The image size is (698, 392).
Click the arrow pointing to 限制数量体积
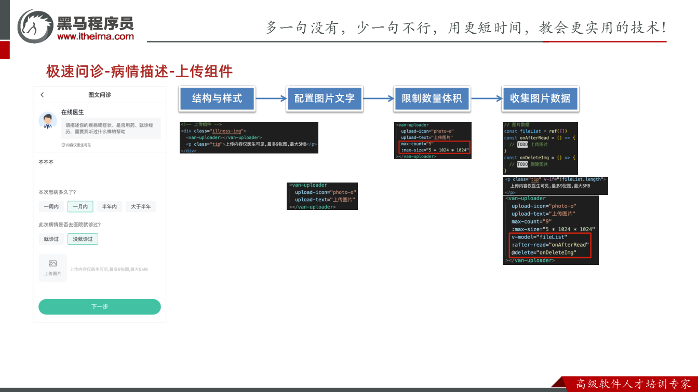tap(379, 99)
